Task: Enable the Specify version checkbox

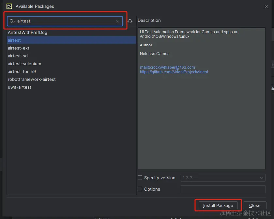Action: pyautogui.click(x=140, y=178)
